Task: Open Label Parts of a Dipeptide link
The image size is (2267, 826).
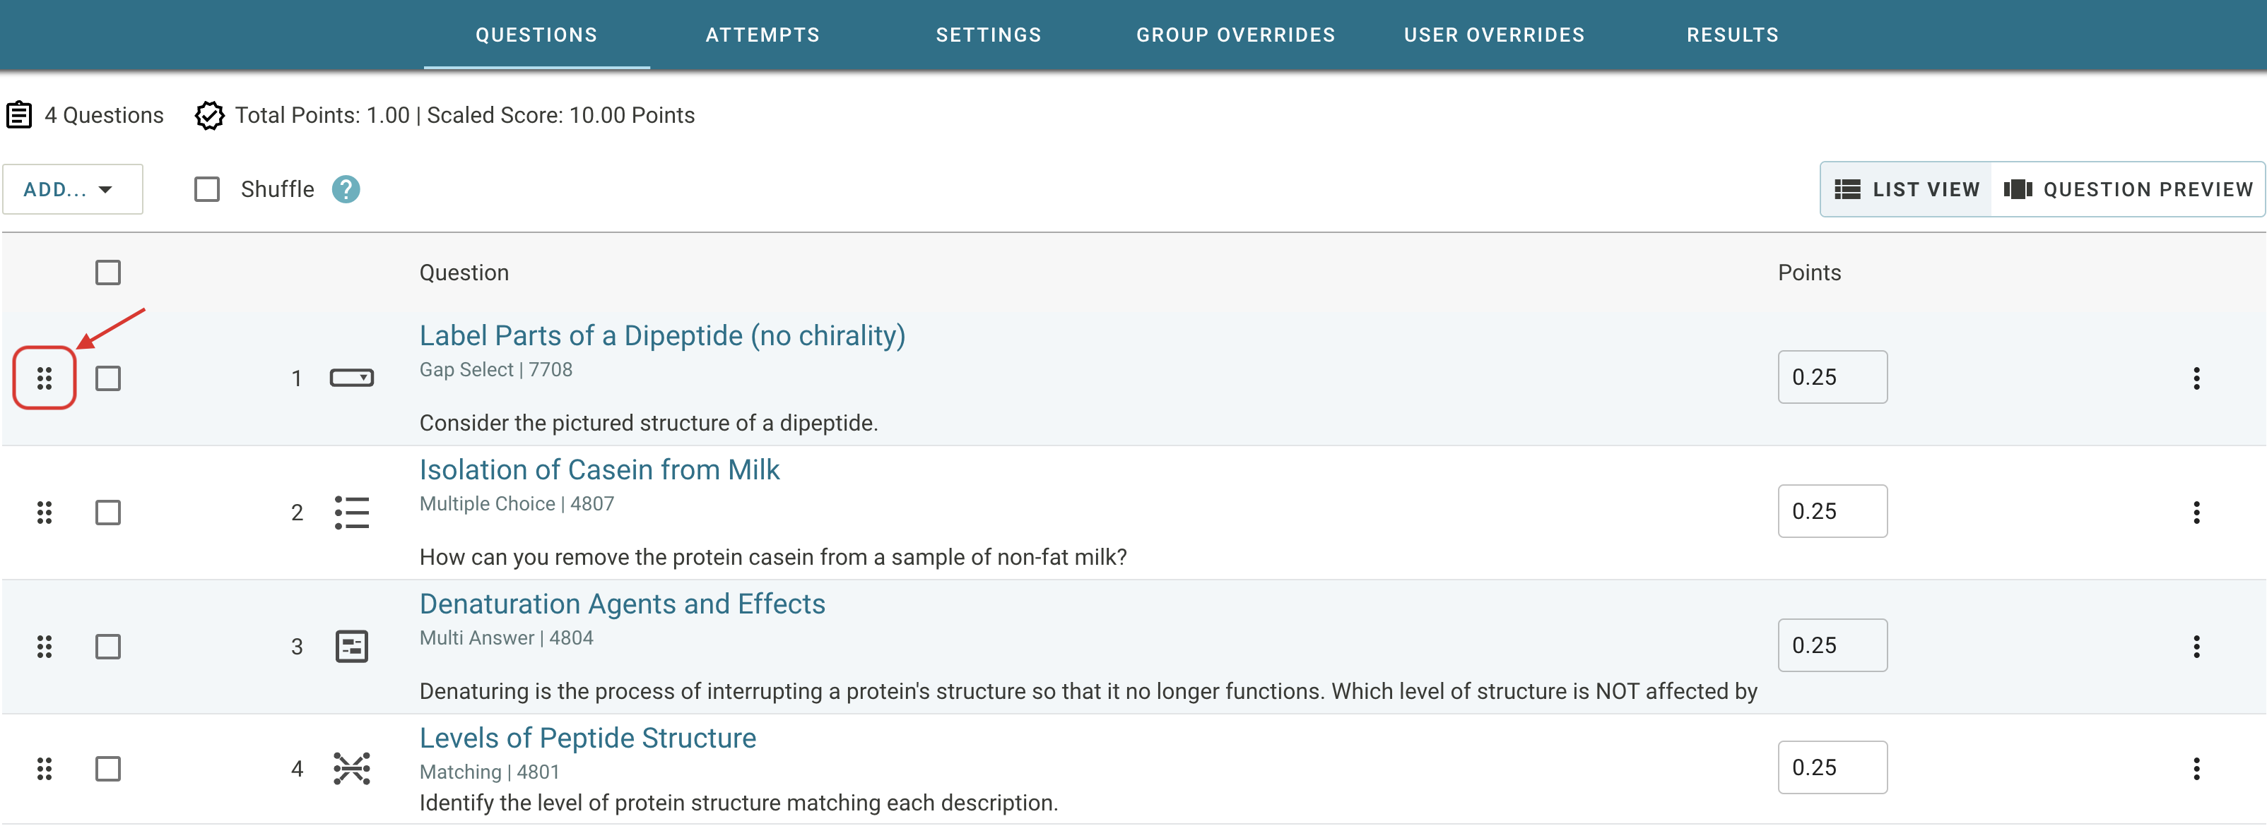Action: pyautogui.click(x=661, y=335)
